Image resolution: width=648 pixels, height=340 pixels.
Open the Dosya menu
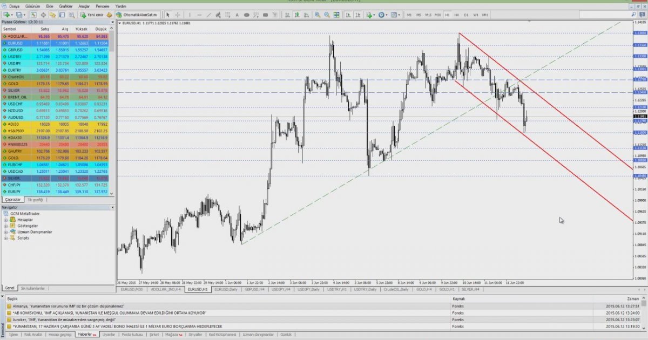[x=14, y=5]
